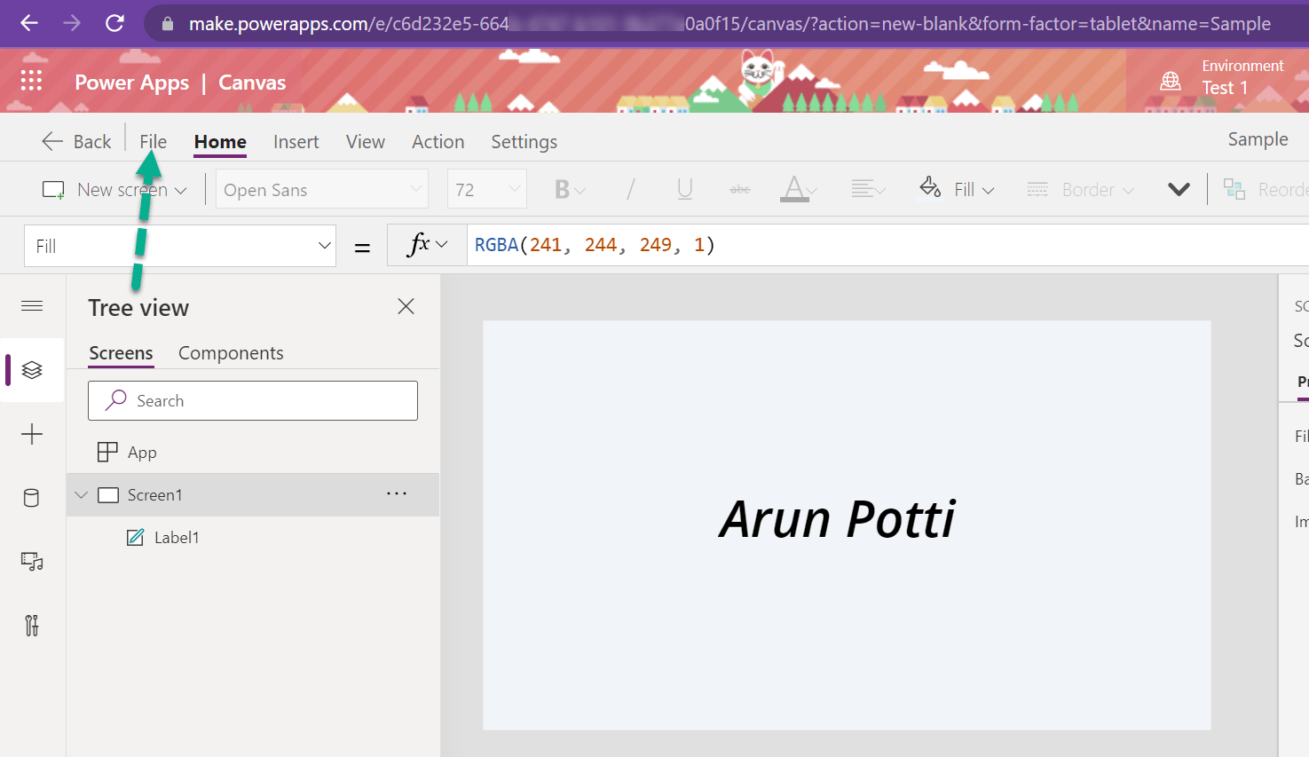
Task: Select the Screens tab
Action: (121, 353)
